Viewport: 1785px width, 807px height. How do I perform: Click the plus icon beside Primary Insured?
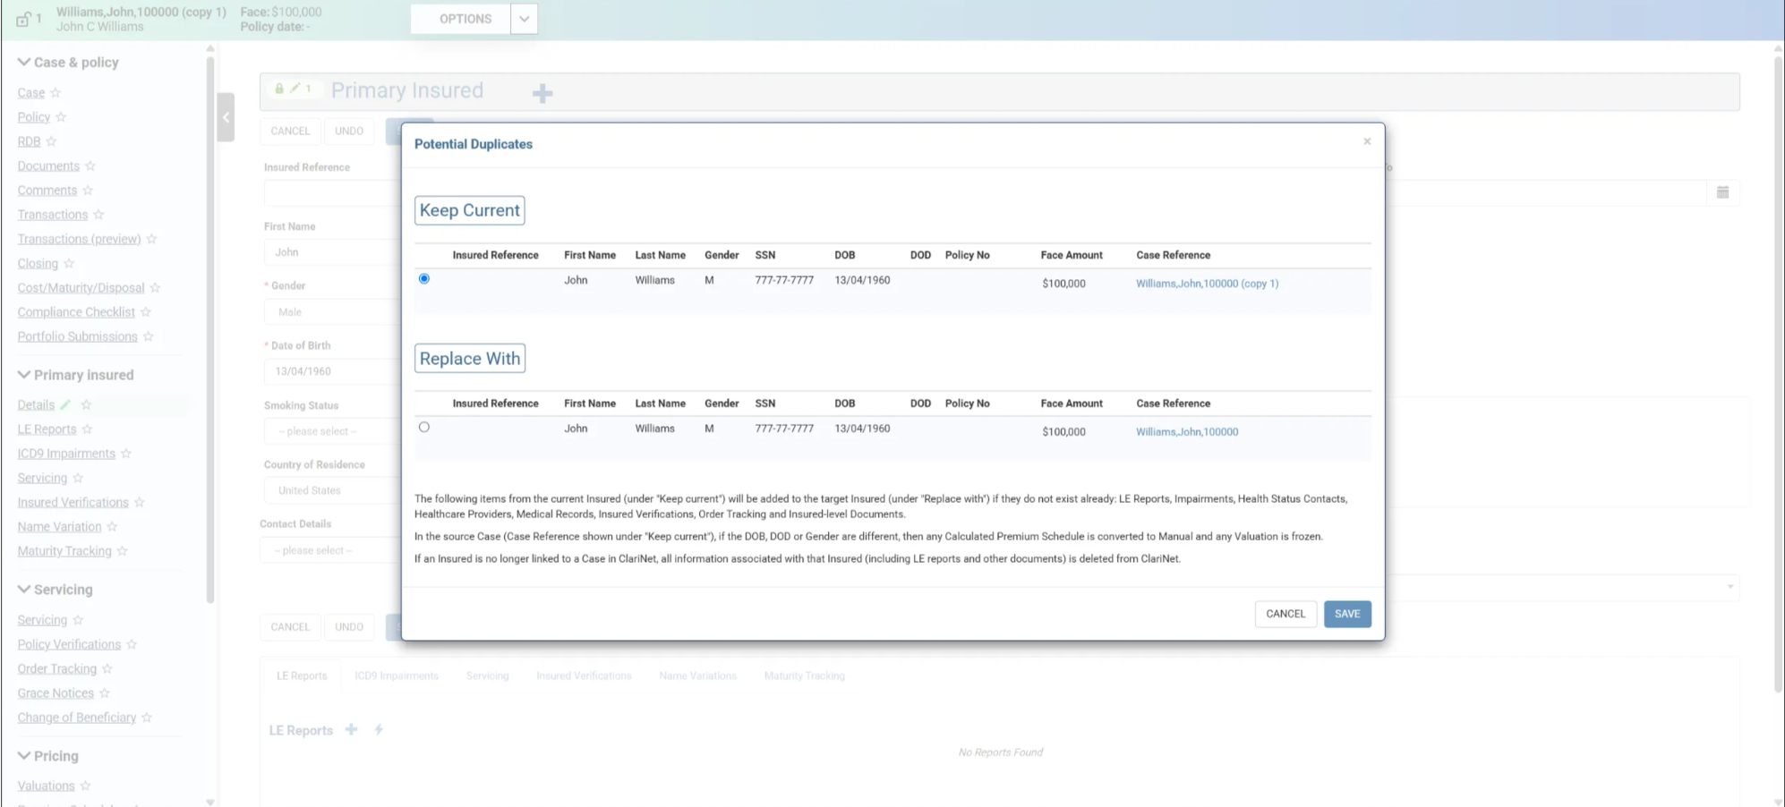click(x=542, y=93)
